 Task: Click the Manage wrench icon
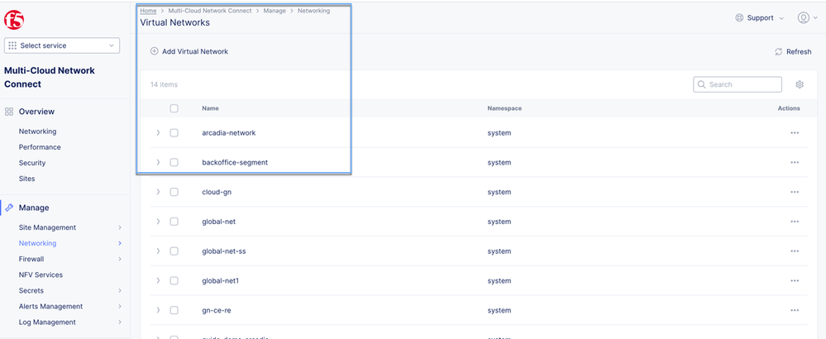tap(9, 208)
